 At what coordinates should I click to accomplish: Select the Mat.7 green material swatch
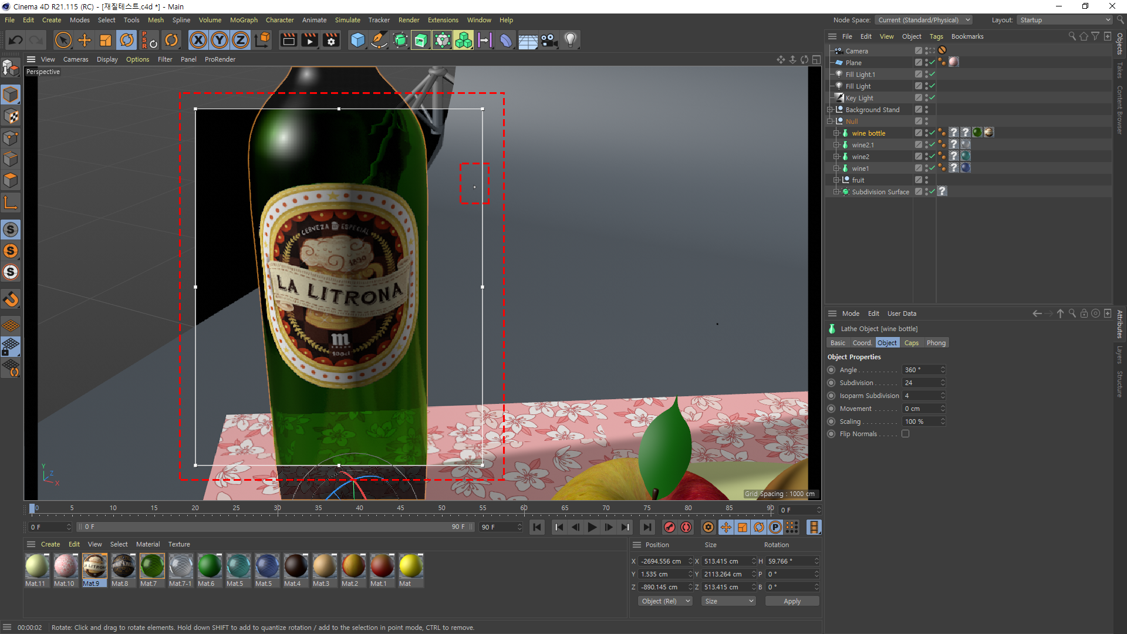coord(152,566)
